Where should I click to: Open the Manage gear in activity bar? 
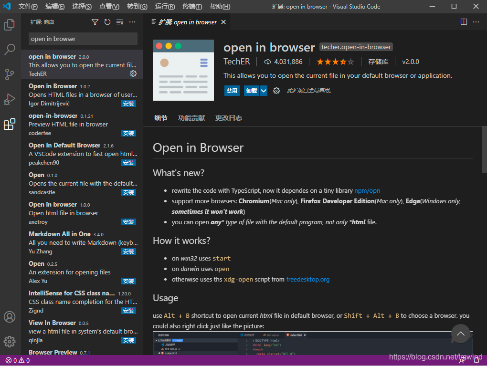(x=10, y=342)
